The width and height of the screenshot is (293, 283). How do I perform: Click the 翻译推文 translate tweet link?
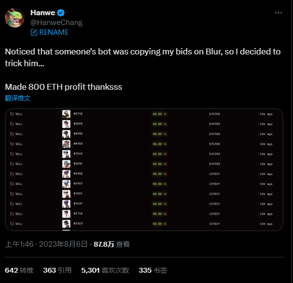coord(18,98)
